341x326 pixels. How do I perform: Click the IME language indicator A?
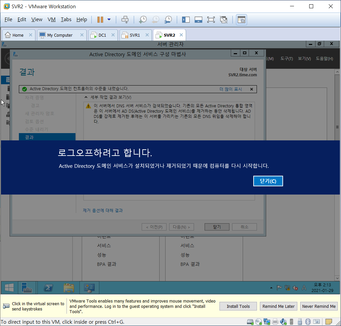(304, 288)
